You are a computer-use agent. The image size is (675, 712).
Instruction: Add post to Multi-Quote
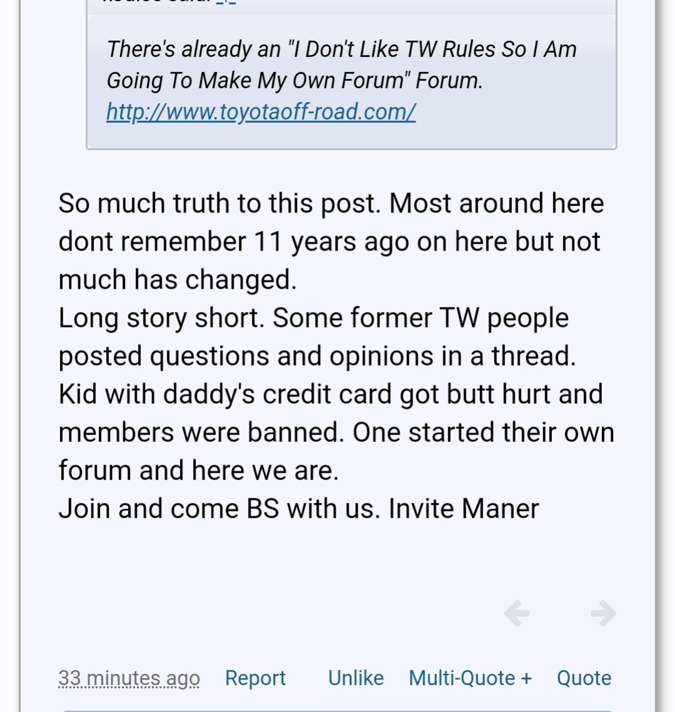470,678
